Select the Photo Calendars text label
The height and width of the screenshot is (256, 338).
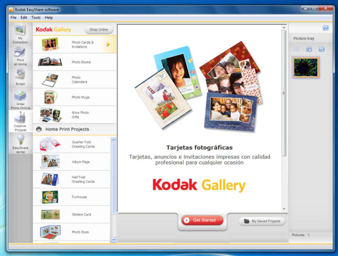[x=80, y=80]
